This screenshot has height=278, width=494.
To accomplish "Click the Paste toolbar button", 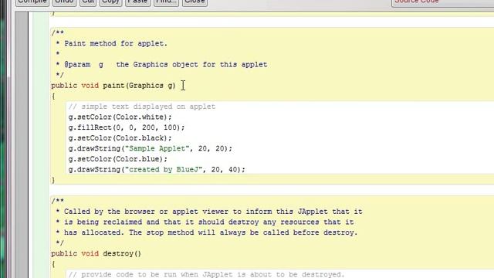I will [x=137, y=2].
